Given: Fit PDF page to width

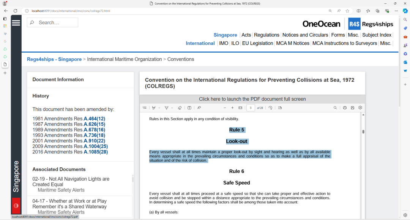Looking at the screenshot, I should pyautogui.click(x=240, y=108).
